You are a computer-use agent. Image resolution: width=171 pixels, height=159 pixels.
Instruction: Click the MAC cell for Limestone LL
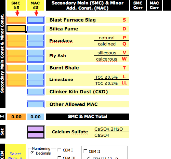36,83
